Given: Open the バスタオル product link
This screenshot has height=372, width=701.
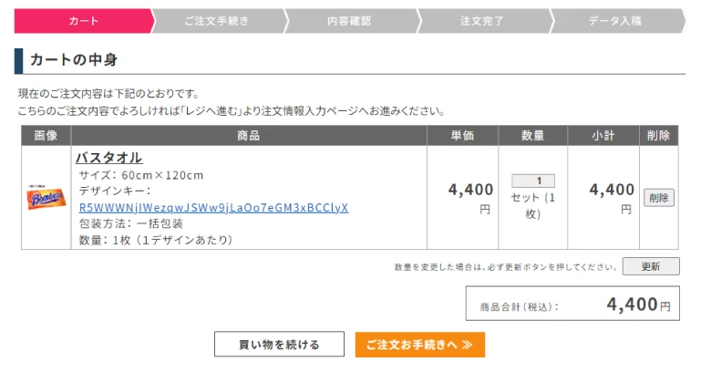Looking at the screenshot, I should click(x=108, y=158).
